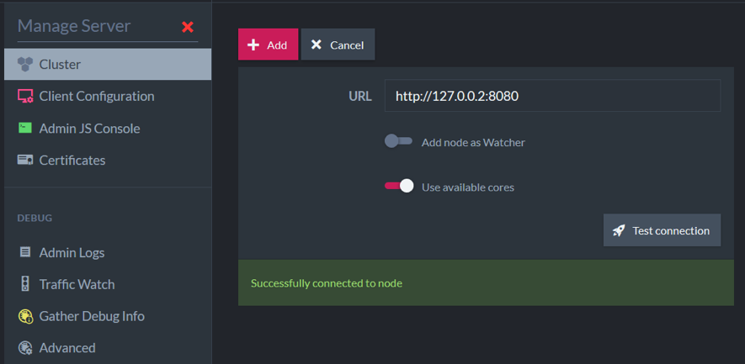Click the Cluster icon in sidebar

point(24,64)
